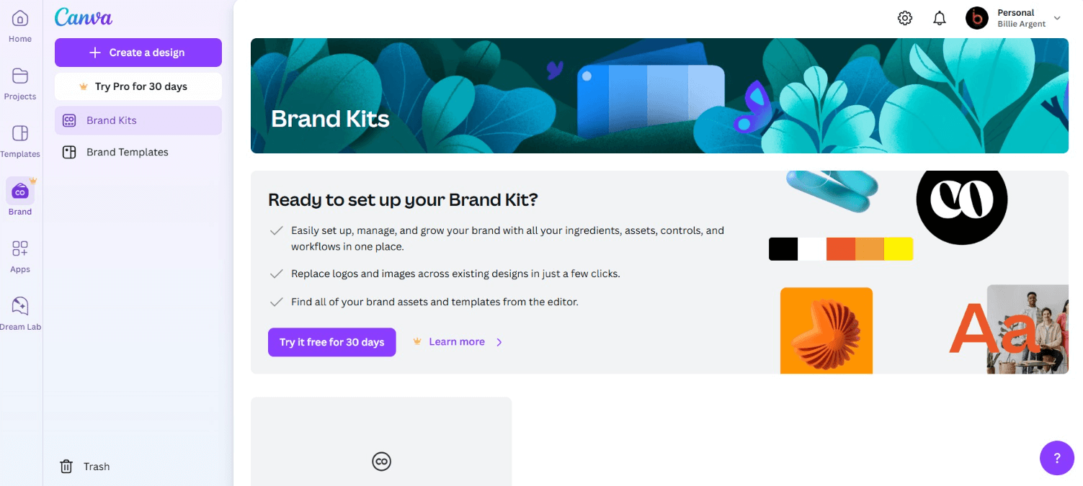Screen dimensions: 1083x486
Task: Open the Billie Argent profile avatar
Action: click(977, 18)
